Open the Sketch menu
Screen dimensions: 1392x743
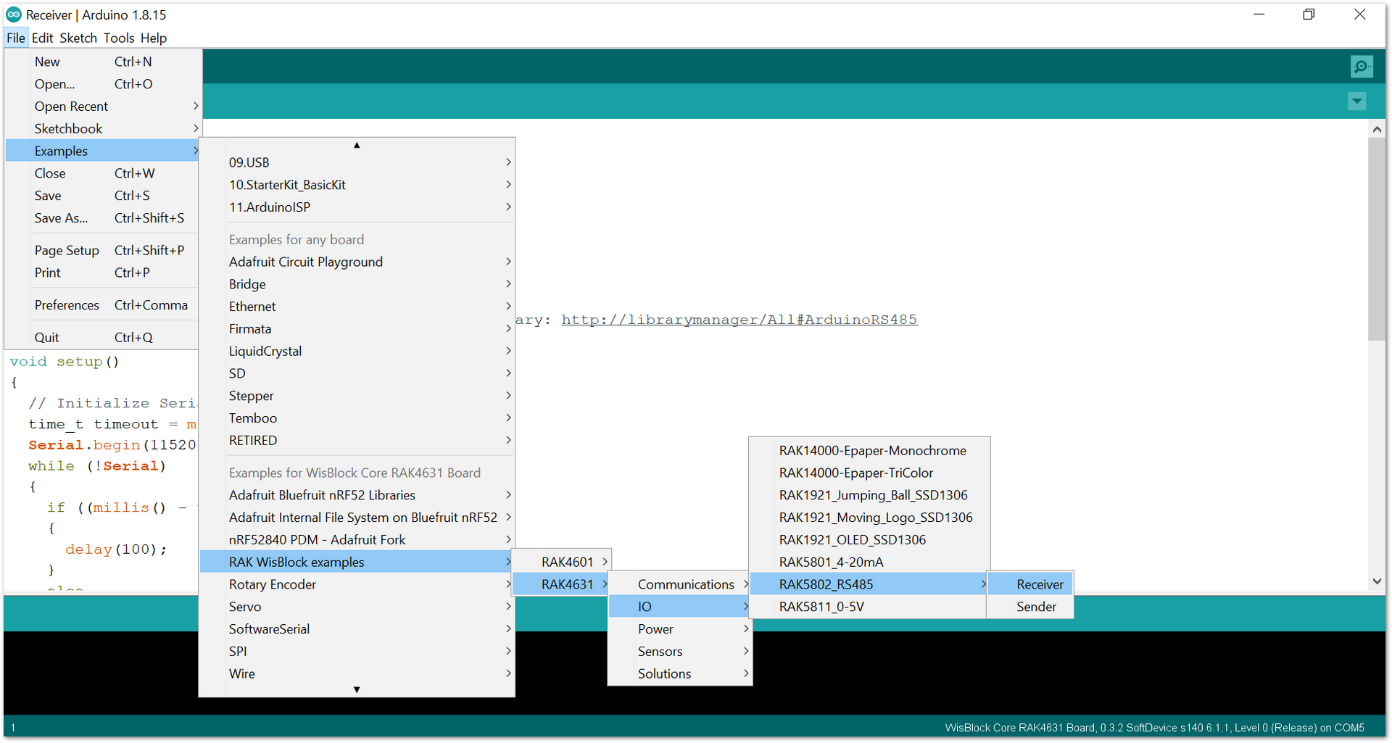78,38
